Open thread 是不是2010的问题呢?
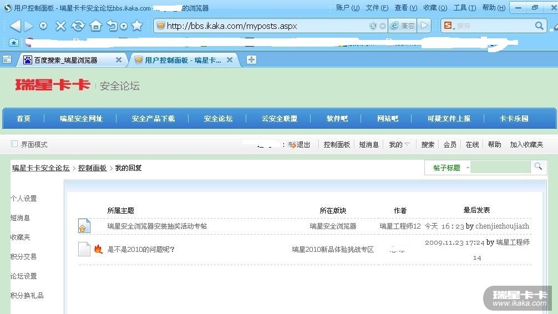Viewport: 558px width, 314px height. click(x=140, y=249)
